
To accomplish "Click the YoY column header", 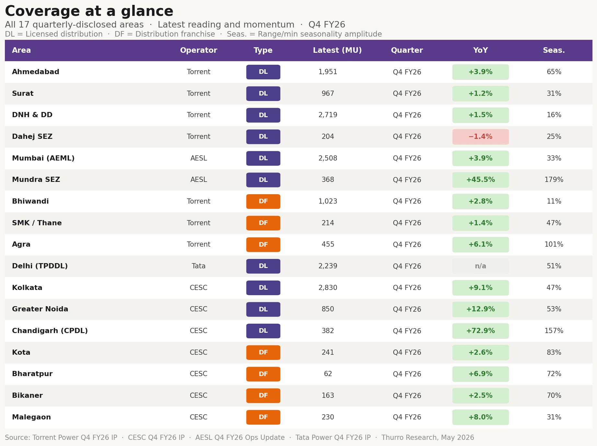I will [480, 50].
